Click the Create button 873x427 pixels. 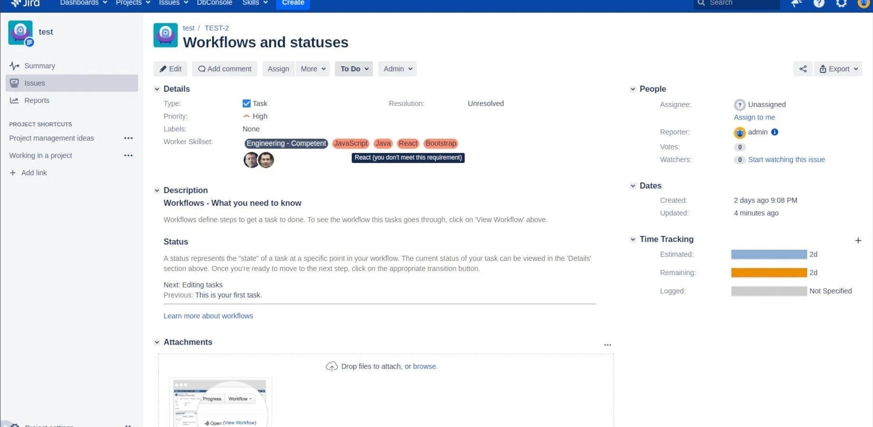click(293, 3)
